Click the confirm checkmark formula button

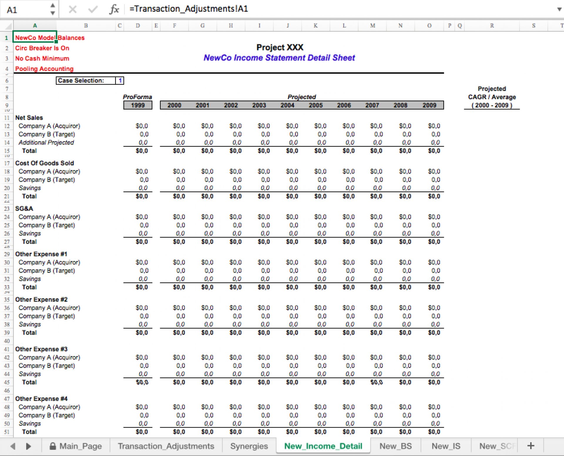click(x=93, y=9)
